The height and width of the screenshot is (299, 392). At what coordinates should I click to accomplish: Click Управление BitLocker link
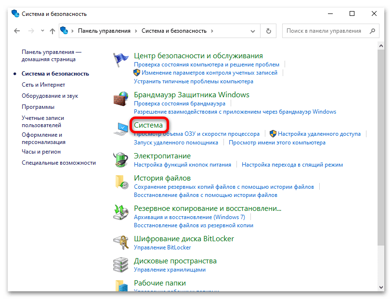(162, 247)
